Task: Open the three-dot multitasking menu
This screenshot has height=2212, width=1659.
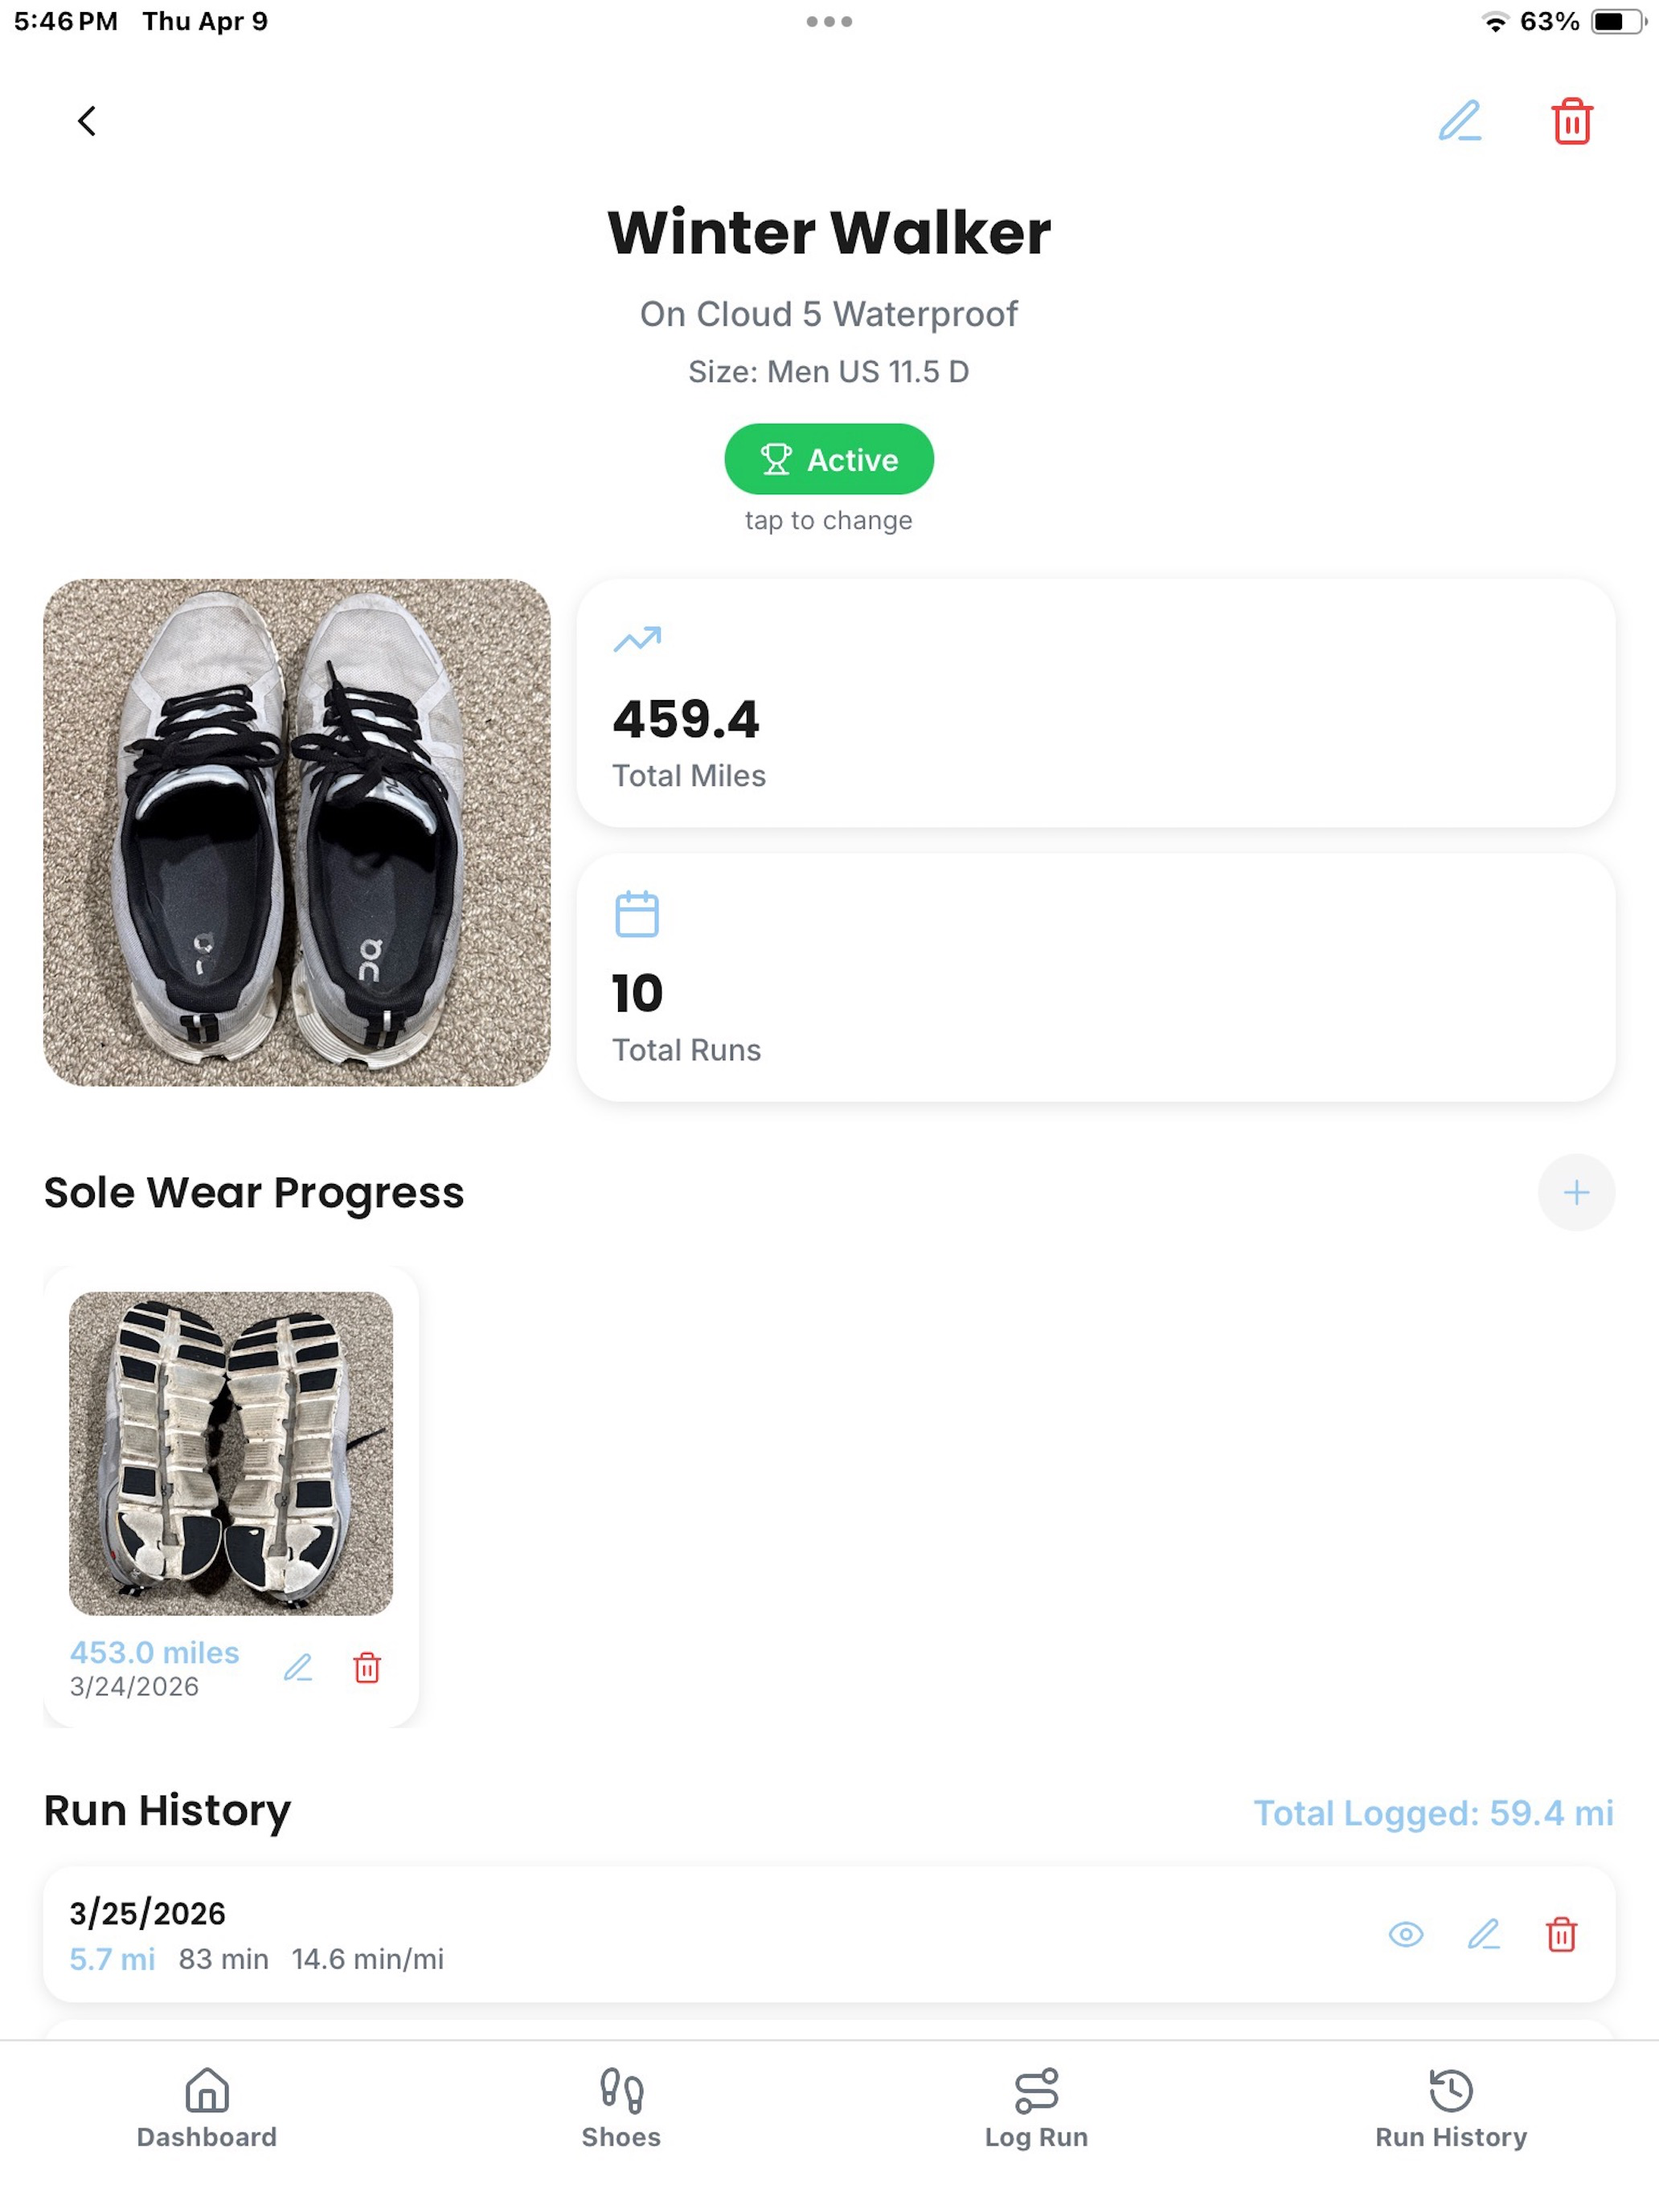Action: point(829,21)
